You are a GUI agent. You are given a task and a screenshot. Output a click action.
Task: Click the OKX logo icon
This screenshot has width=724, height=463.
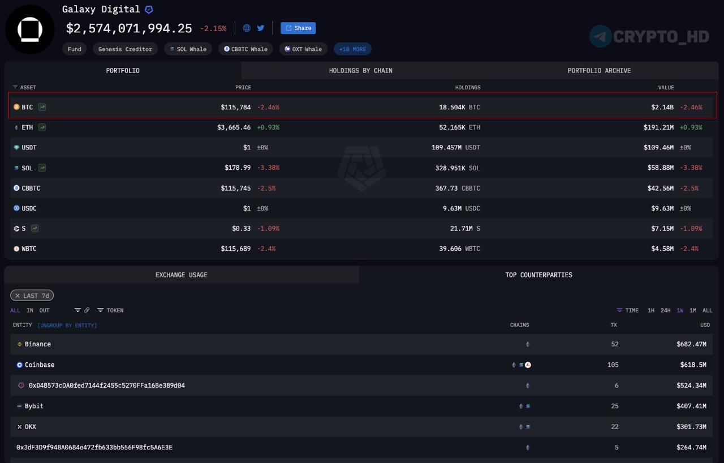click(19, 427)
